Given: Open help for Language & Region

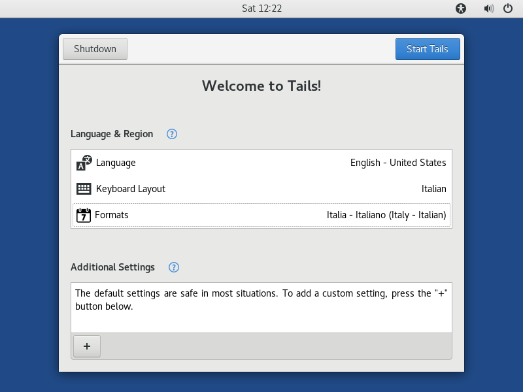Looking at the screenshot, I should [172, 134].
